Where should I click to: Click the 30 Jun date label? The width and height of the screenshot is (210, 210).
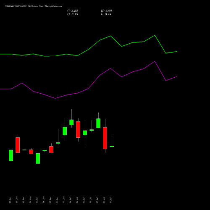click(x=63, y=200)
